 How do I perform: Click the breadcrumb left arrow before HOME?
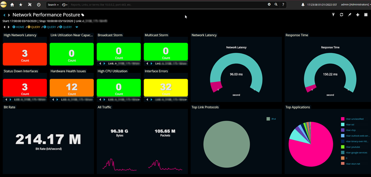[x=4, y=27]
